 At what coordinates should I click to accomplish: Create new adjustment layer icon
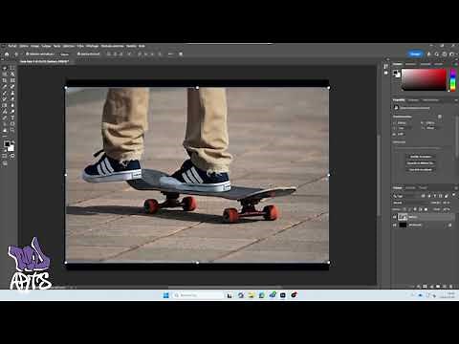pyautogui.click(x=431, y=287)
